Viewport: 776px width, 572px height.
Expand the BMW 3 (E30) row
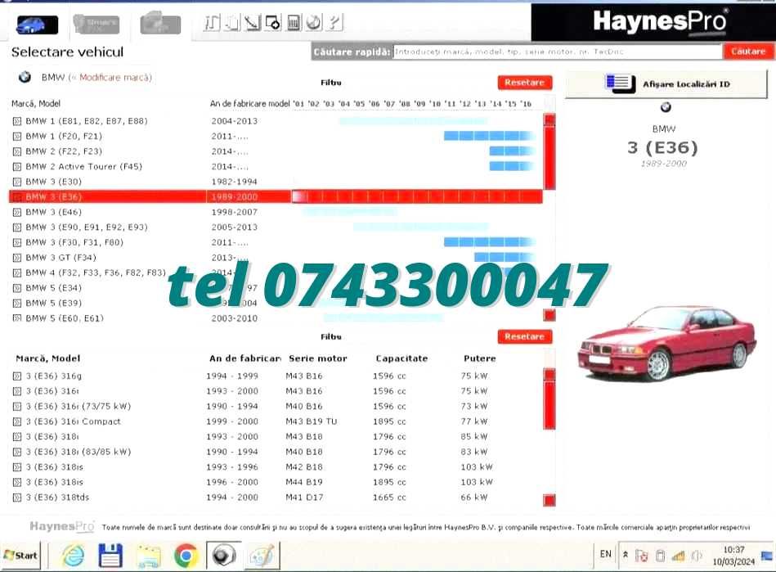coord(17,182)
